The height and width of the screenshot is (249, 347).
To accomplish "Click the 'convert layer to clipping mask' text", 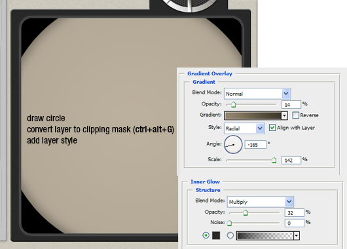I will 79,129.
